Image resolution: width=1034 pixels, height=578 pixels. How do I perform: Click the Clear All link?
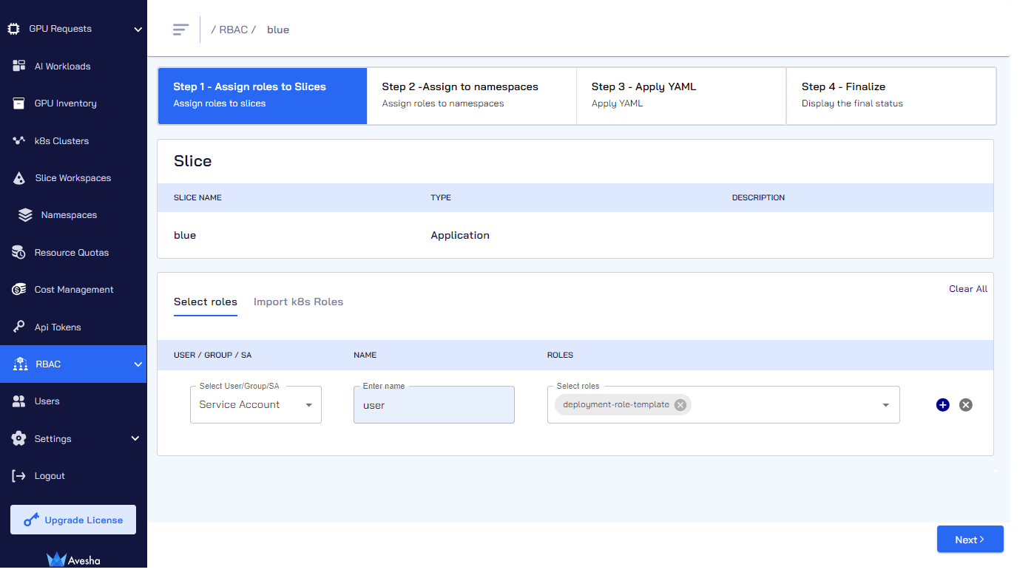tap(968, 289)
